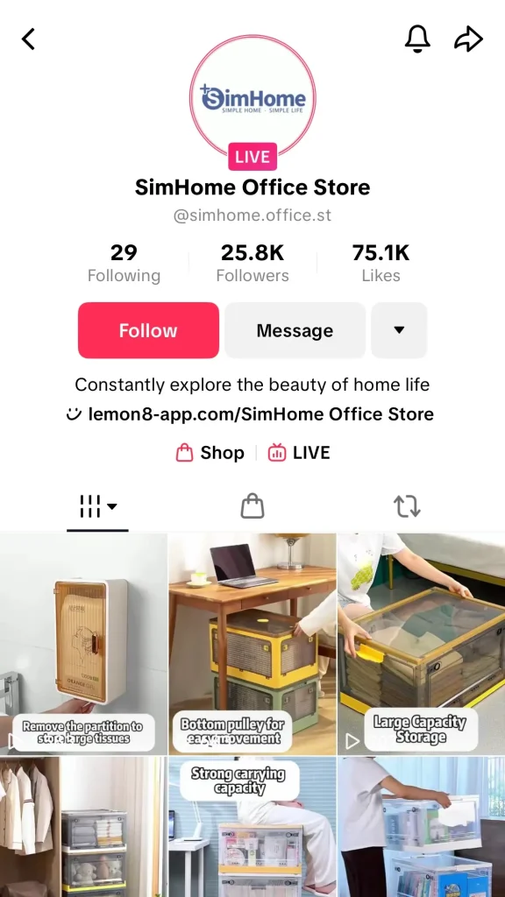
Task: Open the tissue box partition video
Action: [x=83, y=644]
